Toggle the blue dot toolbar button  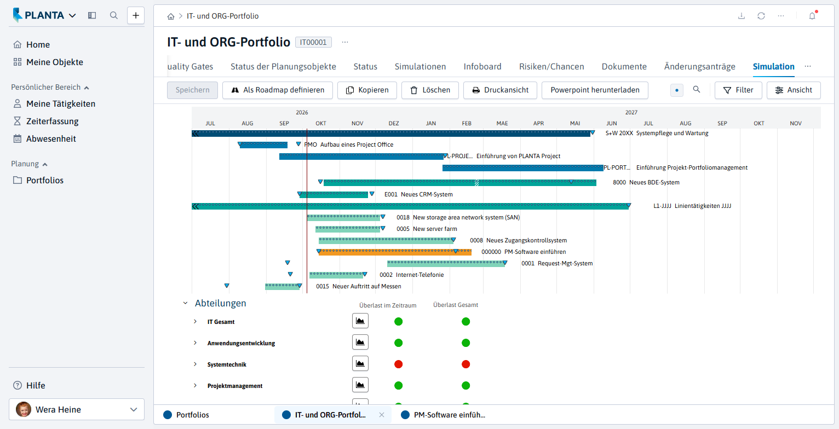pyautogui.click(x=677, y=90)
